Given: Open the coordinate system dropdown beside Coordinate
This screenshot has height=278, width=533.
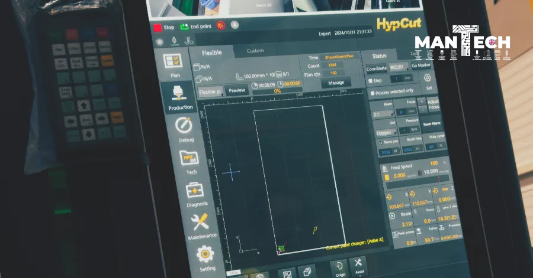Looking at the screenshot, I should tap(399, 67).
